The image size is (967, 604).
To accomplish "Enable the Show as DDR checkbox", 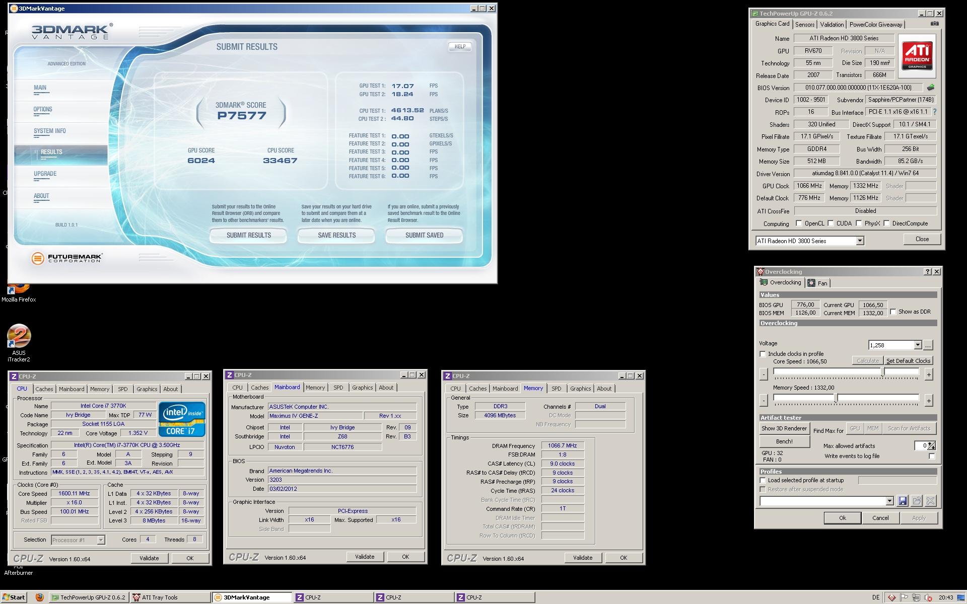I will (x=893, y=312).
